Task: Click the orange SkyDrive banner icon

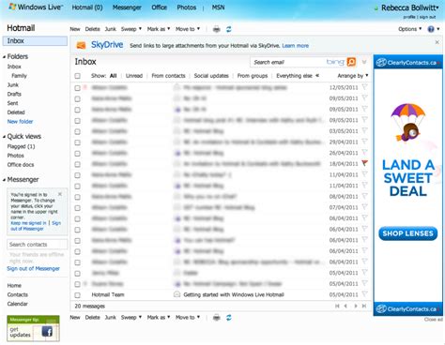Action: pos(81,45)
